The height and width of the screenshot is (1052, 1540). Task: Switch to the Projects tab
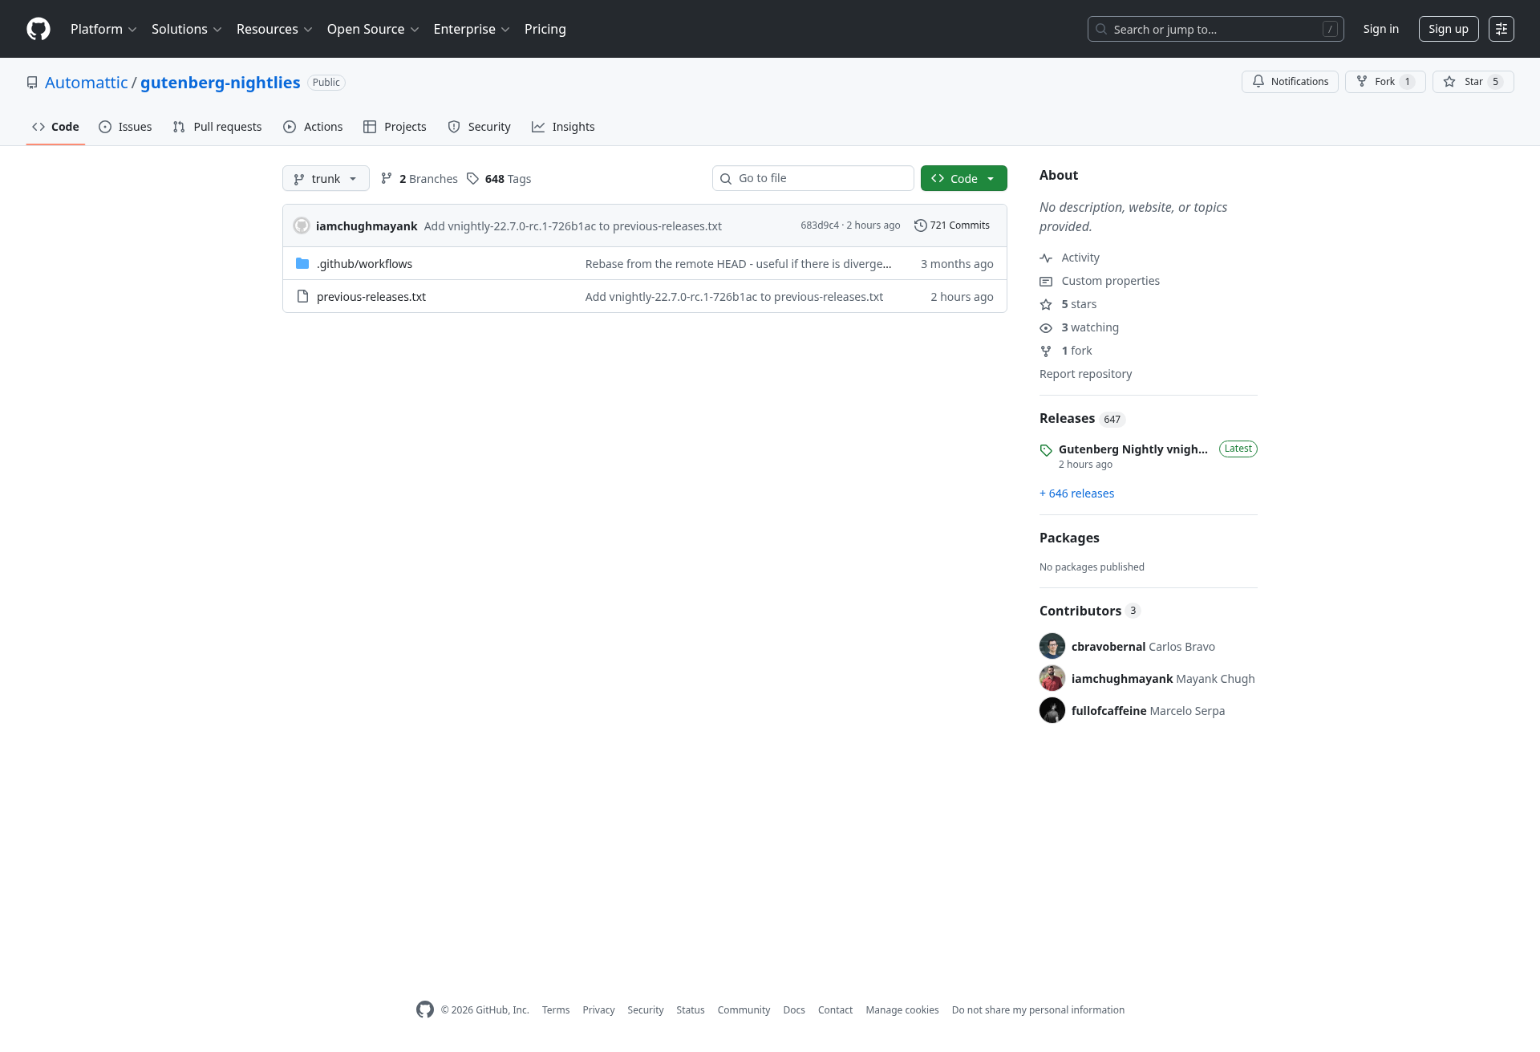pos(395,127)
